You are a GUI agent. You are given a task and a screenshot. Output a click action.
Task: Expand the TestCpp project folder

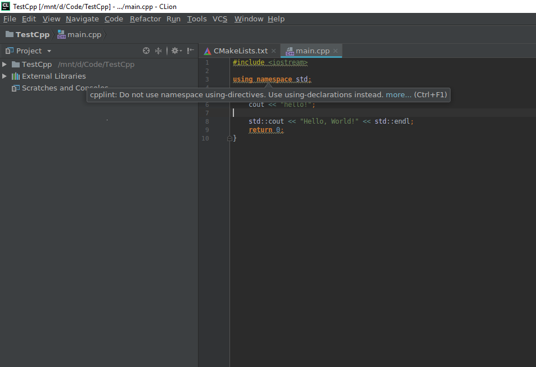tap(4, 64)
